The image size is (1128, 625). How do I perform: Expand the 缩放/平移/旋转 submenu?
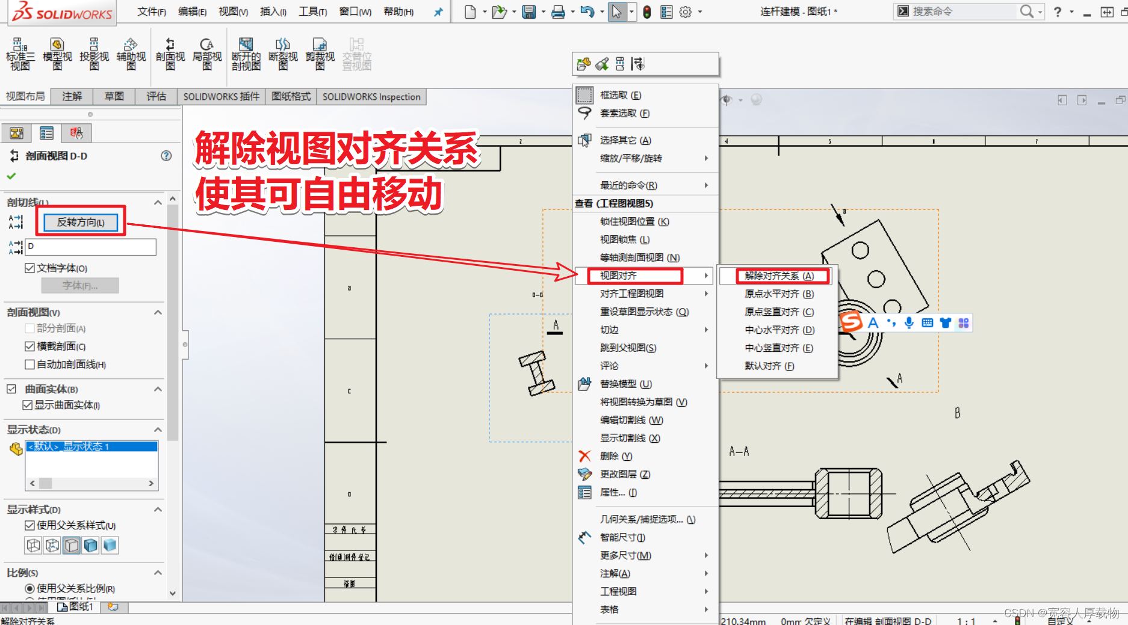pyautogui.click(x=646, y=158)
